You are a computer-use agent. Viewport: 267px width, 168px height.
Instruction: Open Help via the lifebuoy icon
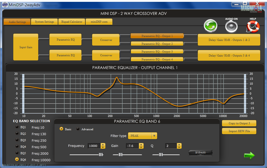(x=253, y=27)
